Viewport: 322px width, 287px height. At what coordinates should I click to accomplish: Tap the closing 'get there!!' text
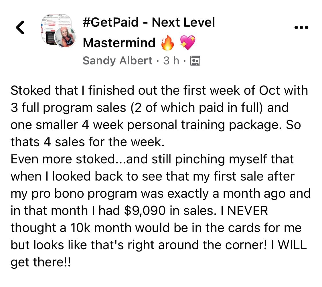click(41, 262)
